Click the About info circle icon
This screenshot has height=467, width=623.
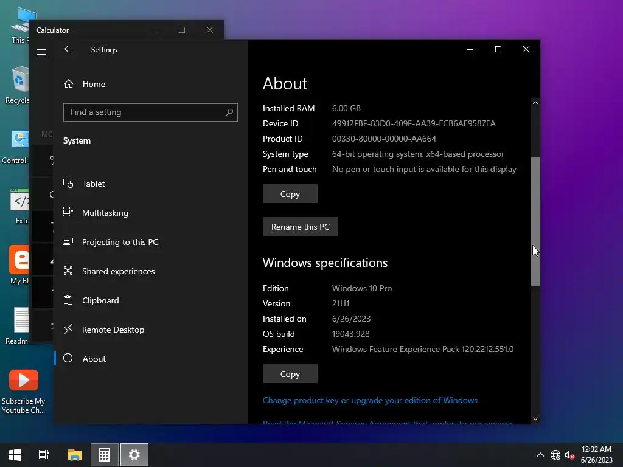[68, 358]
